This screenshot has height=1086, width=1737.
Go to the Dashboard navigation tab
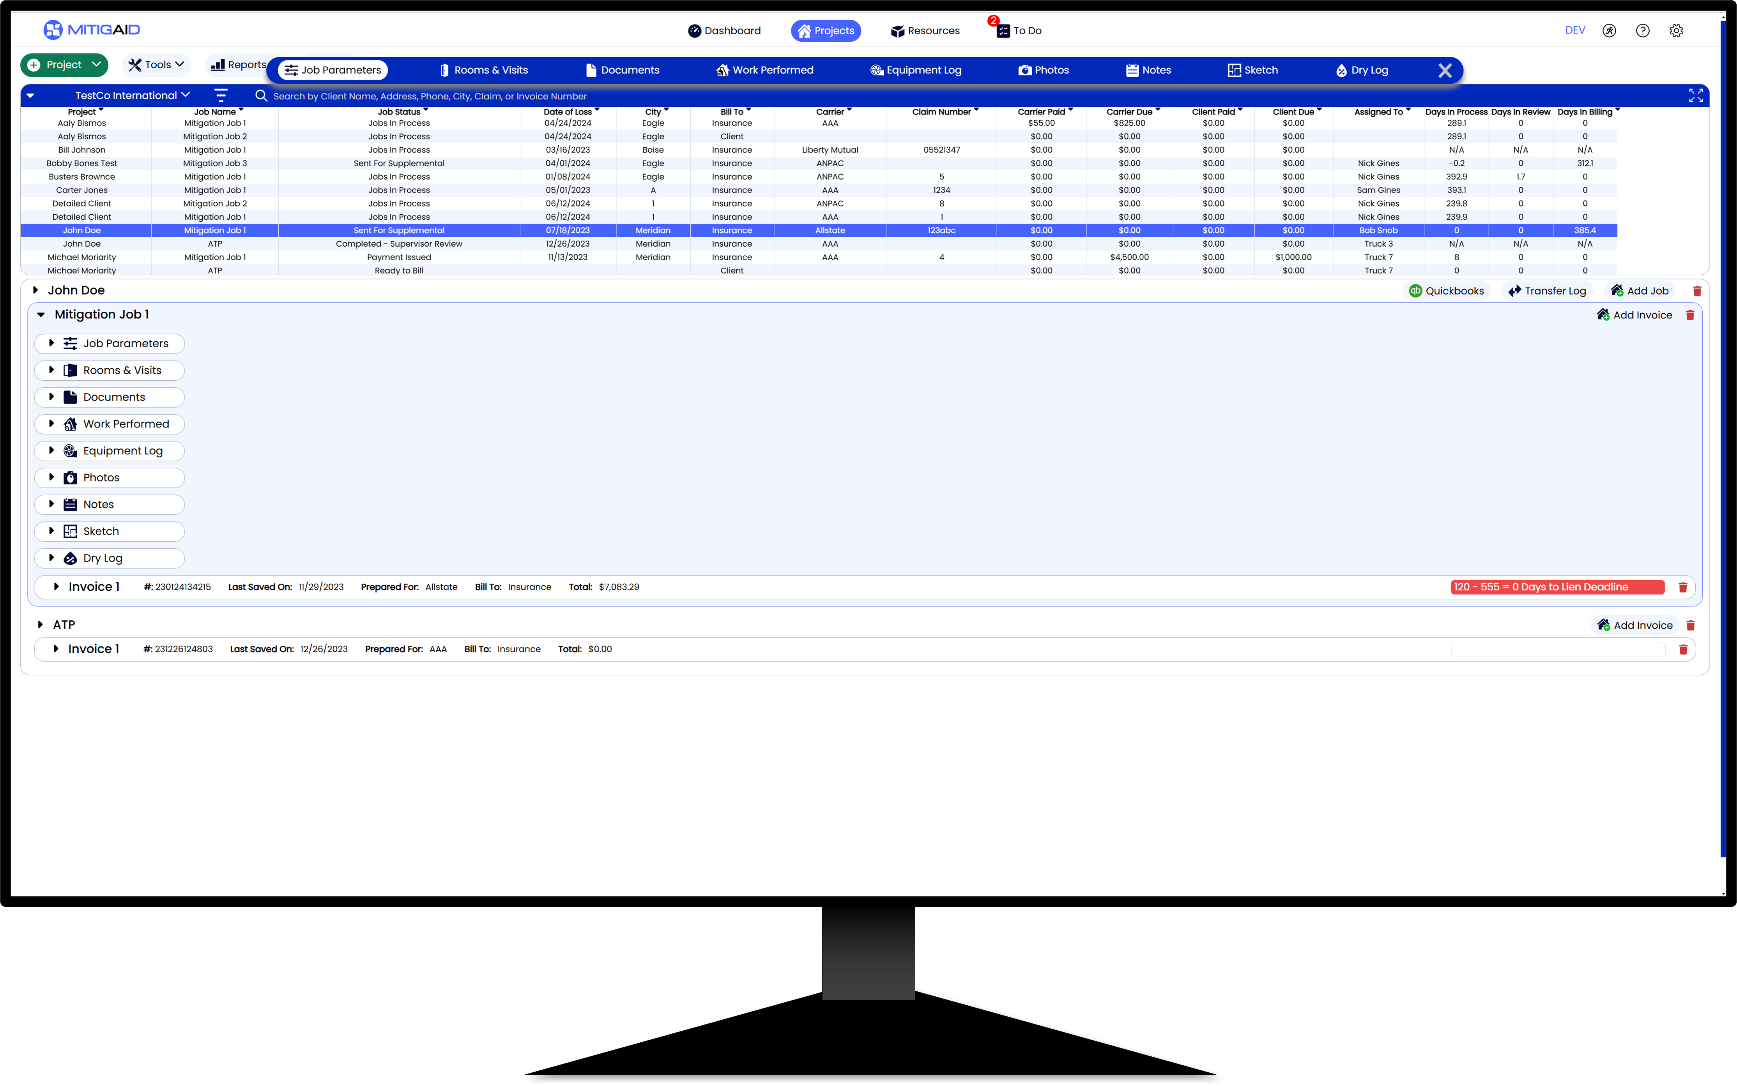[x=723, y=31]
